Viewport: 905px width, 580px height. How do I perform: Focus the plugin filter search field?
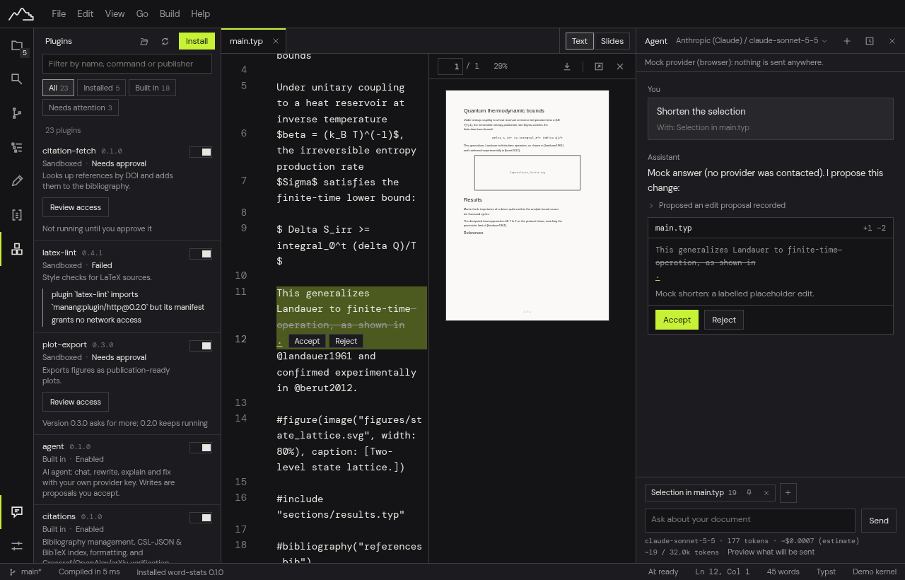[127, 64]
